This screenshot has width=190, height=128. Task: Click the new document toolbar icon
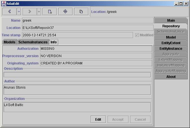click(x=50, y=12)
